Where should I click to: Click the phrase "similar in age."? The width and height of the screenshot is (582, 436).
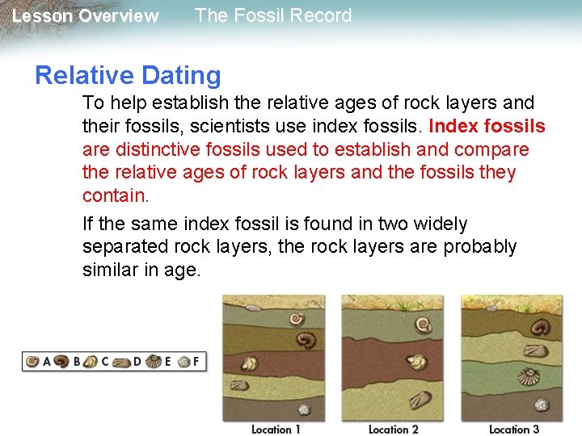[x=141, y=270]
